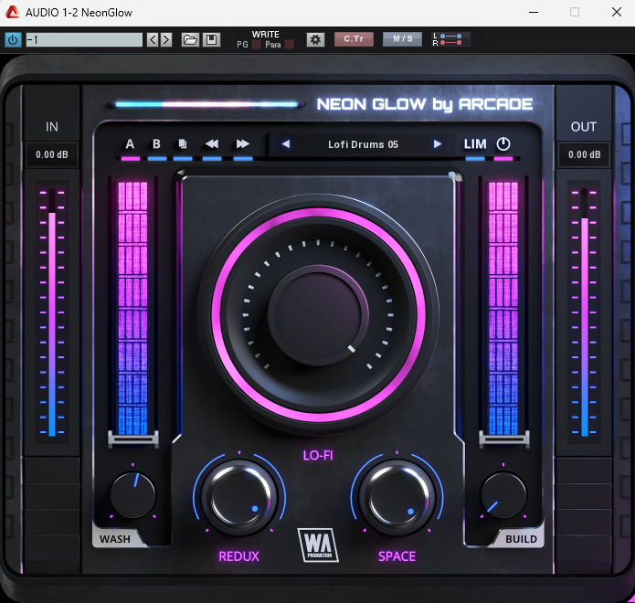The width and height of the screenshot is (635, 603).
Task: Close the NeonGlow plugin window
Action: 617,12
